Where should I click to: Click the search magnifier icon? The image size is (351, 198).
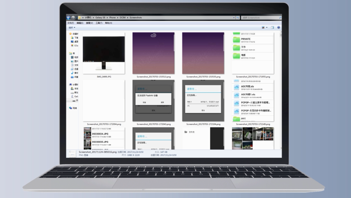(280, 17)
